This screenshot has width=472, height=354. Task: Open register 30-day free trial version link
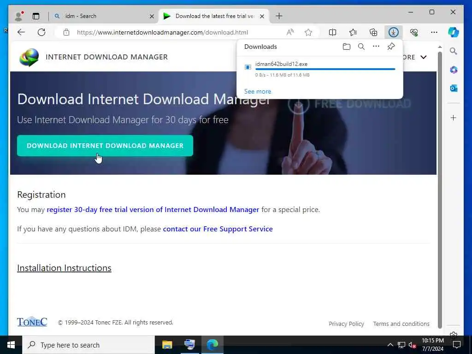pos(153,210)
